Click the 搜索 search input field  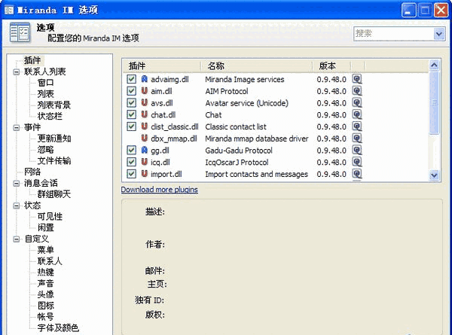[x=394, y=34]
